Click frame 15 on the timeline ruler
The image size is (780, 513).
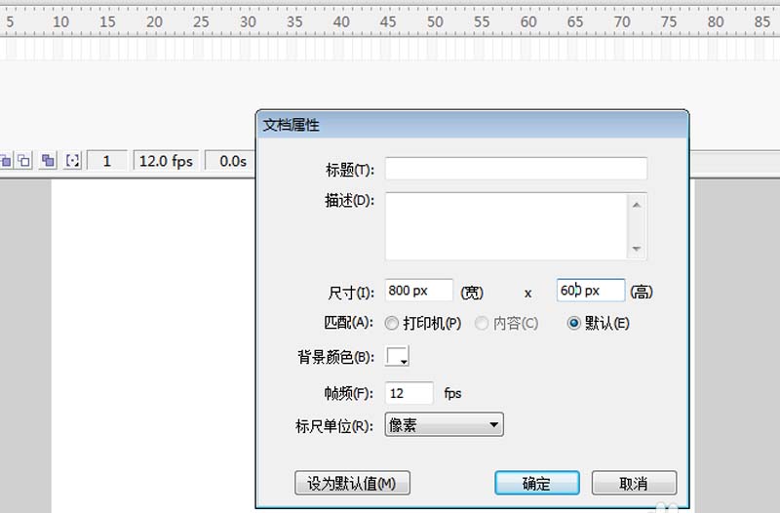[x=107, y=21]
